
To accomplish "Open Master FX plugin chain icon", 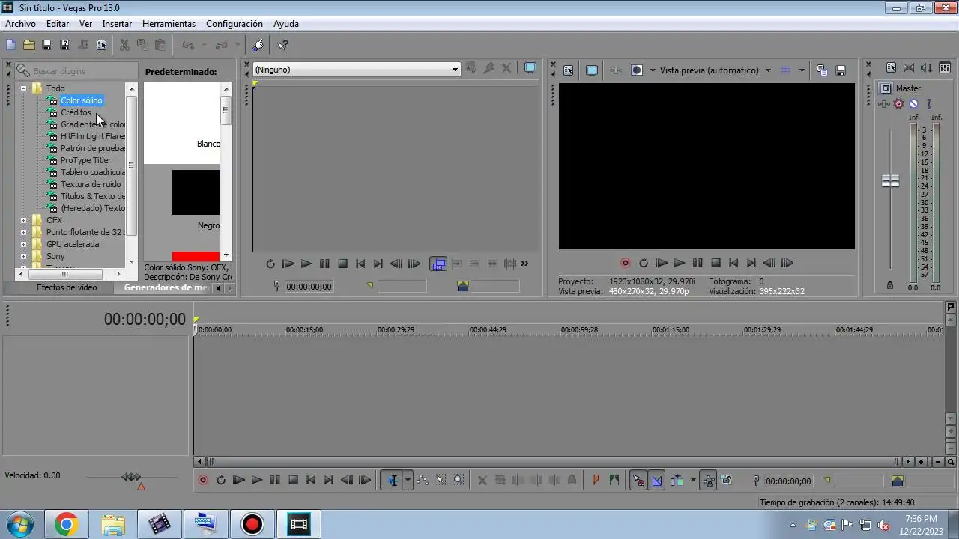I will click(x=884, y=104).
